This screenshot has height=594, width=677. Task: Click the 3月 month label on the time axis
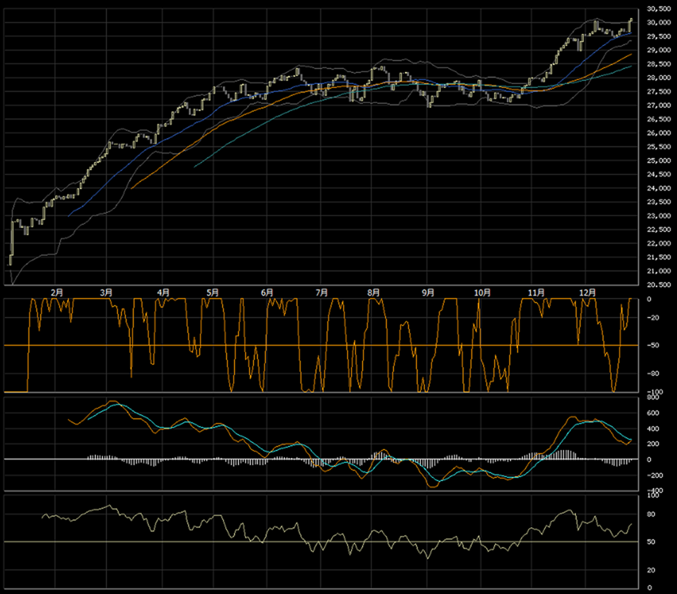coord(106,293)
